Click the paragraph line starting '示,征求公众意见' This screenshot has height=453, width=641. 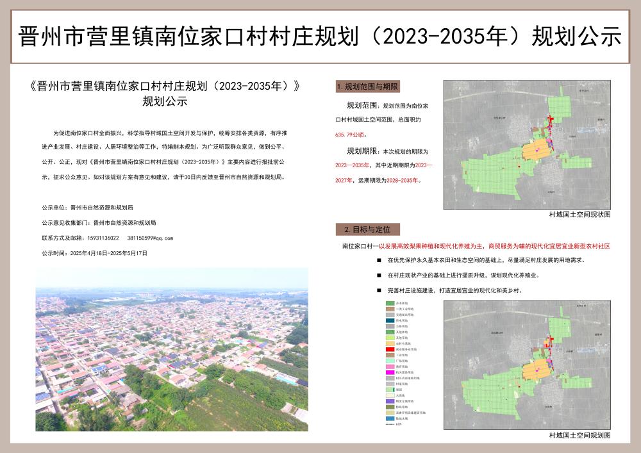click(x=163, y=177)
